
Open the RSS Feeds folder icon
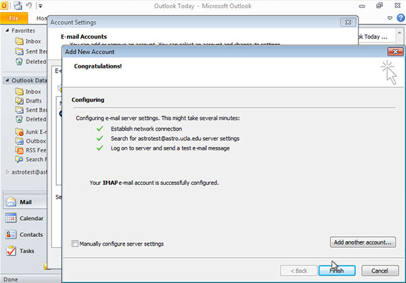[x=19, y=150]
